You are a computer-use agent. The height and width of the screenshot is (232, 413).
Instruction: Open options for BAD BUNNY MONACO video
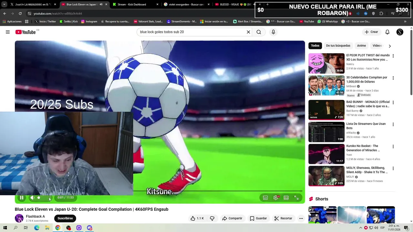click(393, 102)
